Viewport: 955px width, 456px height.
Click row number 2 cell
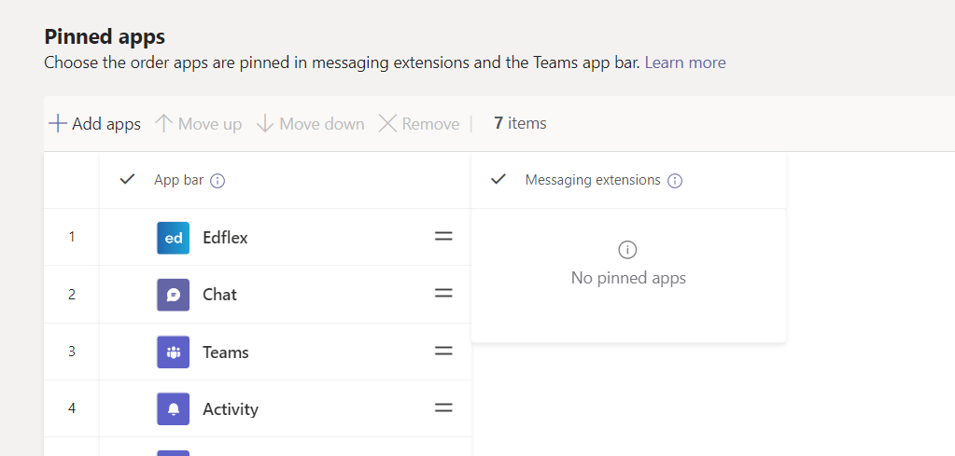point(72,295)
